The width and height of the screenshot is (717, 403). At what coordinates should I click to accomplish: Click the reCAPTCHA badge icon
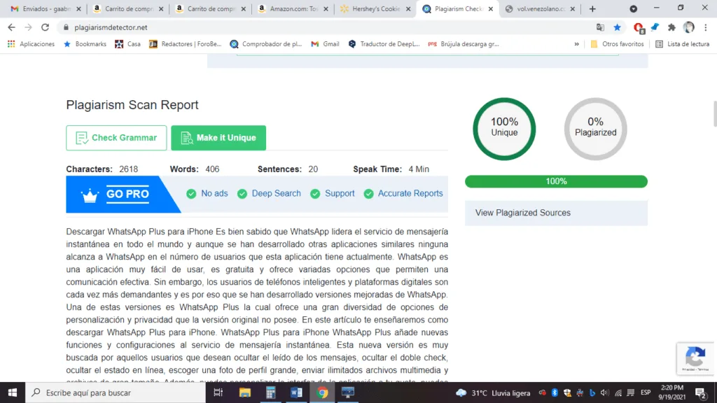click(695, 358)
